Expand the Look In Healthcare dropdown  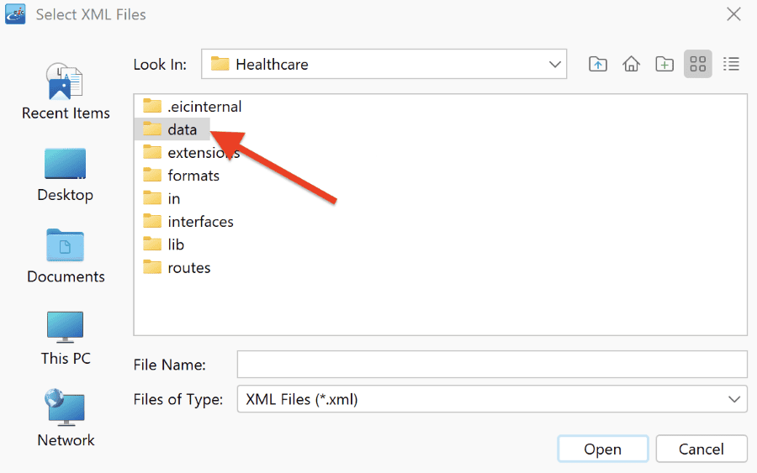pos(384,64)
